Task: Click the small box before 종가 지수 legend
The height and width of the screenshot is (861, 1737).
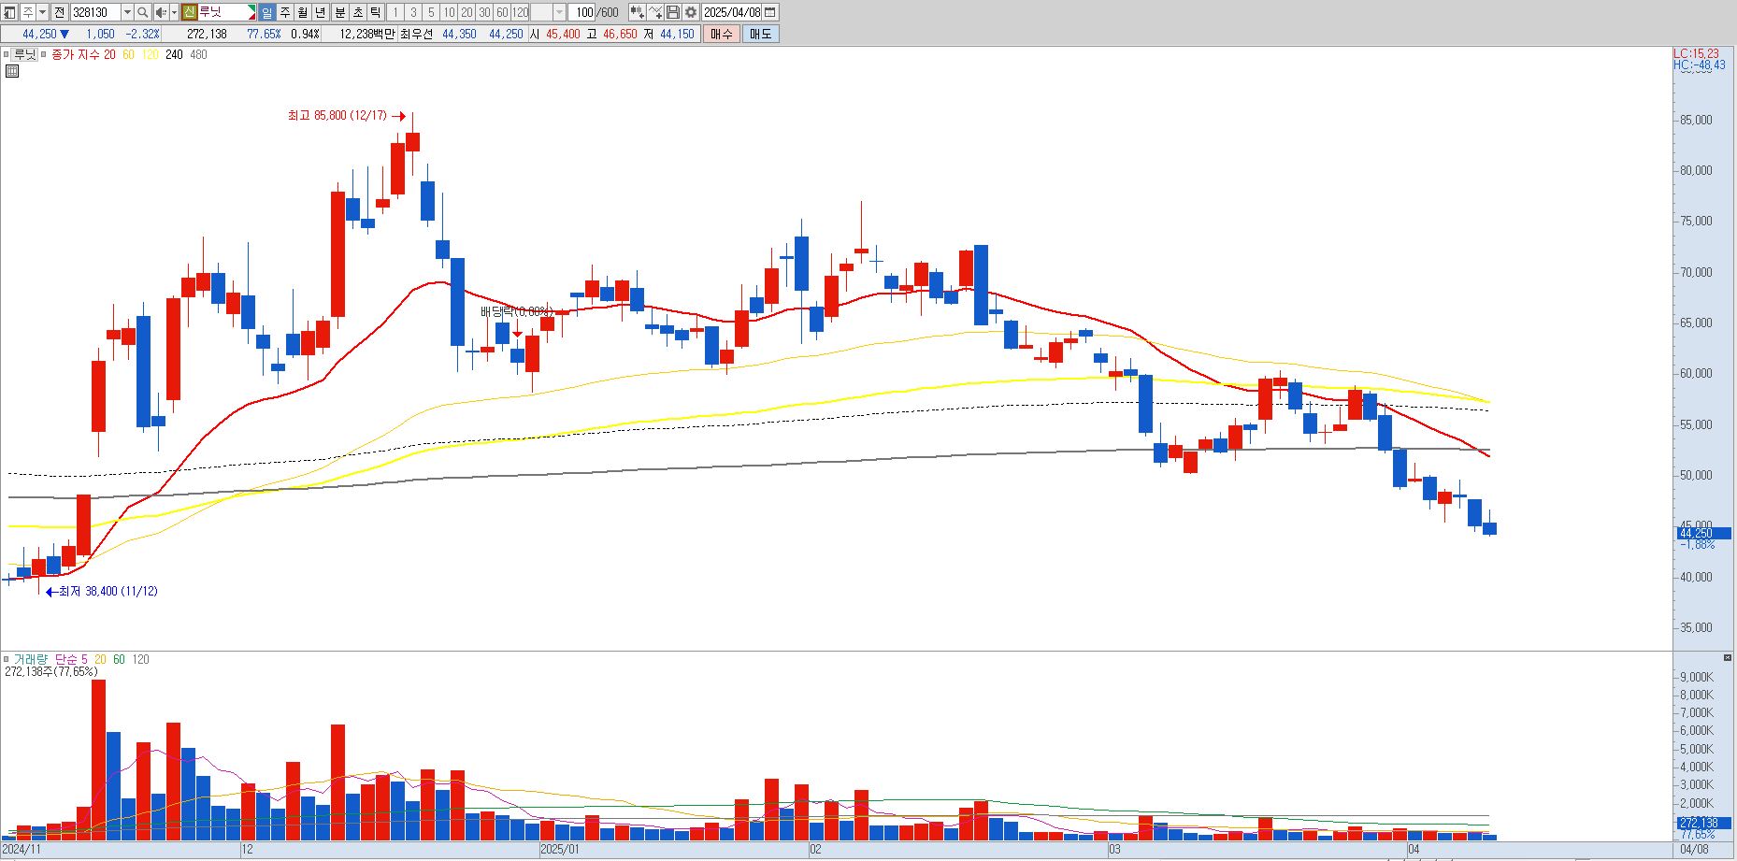Action: coord(45,55)
